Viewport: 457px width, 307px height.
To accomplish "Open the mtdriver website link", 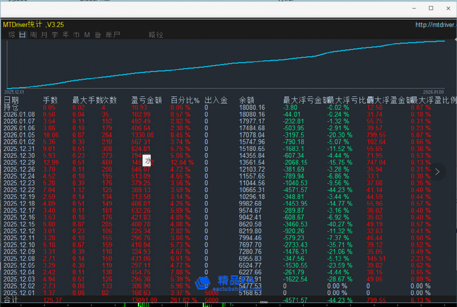I will [436, 25].
